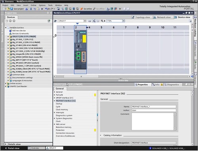Expand SIMATIC Card Reader node
Screen dimensions: 198x151
click(x=6, y=87)
